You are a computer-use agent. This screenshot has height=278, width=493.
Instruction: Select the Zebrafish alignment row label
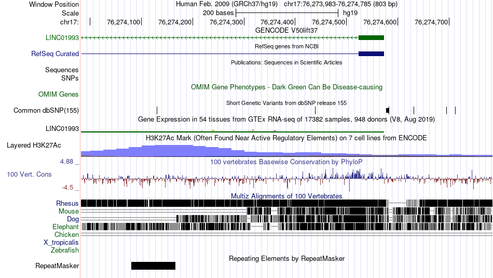click(65, 250)
